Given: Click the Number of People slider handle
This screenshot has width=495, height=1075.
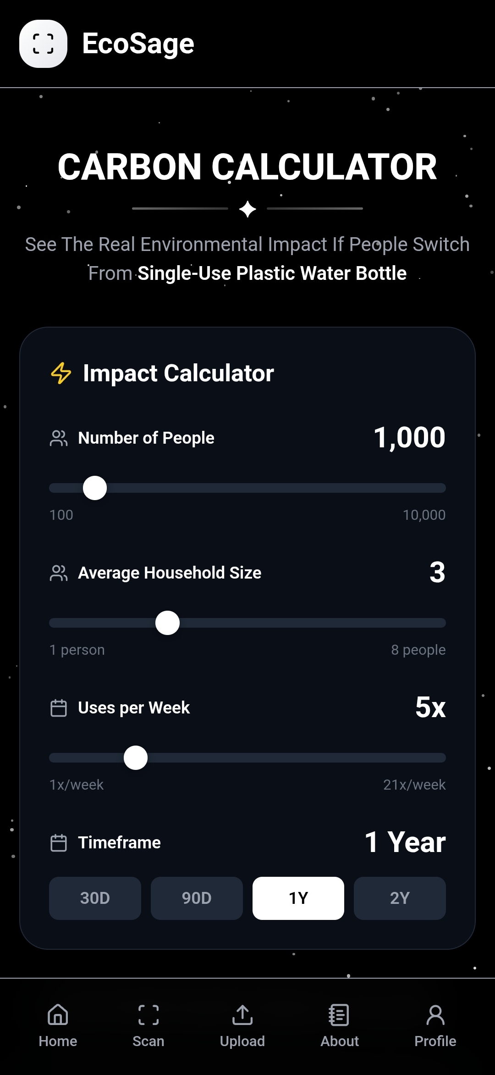Looking at the screenshot, I should 95,488.
